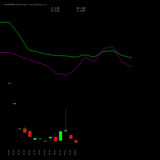The width and height of the screenshot is (160, 160).
Task: Click the 05 Jan date label
Action: [x=55, y=152]
